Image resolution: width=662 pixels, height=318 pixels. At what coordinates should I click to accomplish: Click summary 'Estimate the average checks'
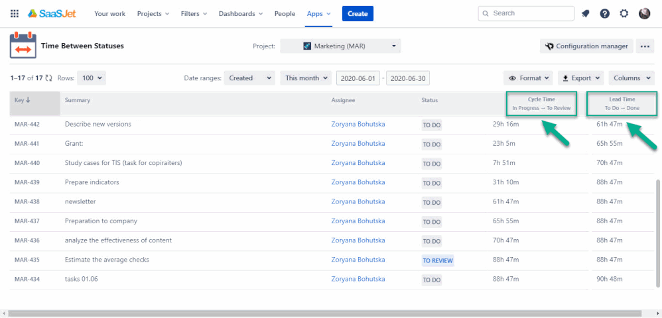[x=107, y=260]
